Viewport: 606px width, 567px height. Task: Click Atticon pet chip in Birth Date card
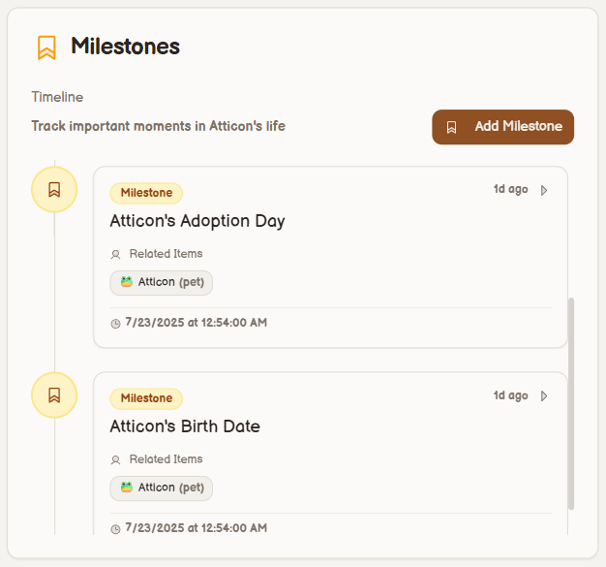point(161,488)
